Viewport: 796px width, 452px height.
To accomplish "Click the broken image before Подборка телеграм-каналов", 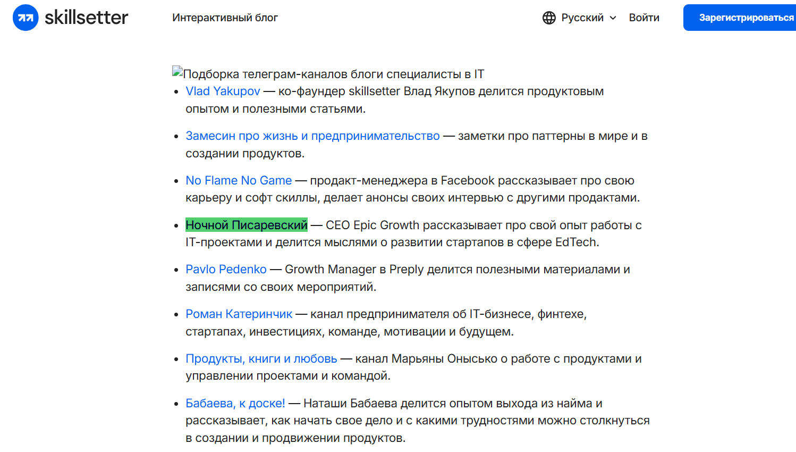I will click(177, 71).
